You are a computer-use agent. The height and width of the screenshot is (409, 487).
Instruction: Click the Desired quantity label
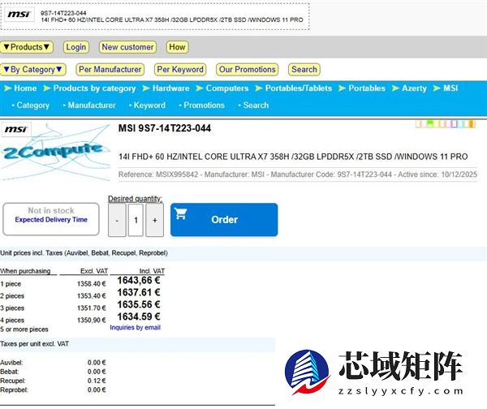[x=135, y=199]
